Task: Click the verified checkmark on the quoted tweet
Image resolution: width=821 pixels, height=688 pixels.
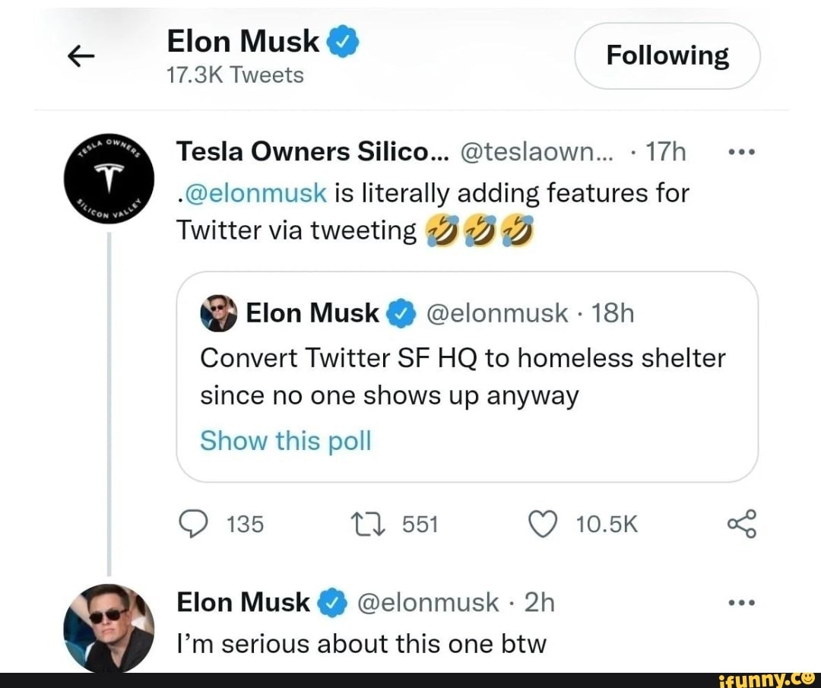Action: (x=401, y=312)
